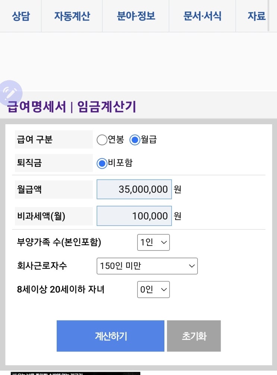
Task: Open the 부양가족 수 dropdown
Action: pyautogui.click(x=153, y=243)
